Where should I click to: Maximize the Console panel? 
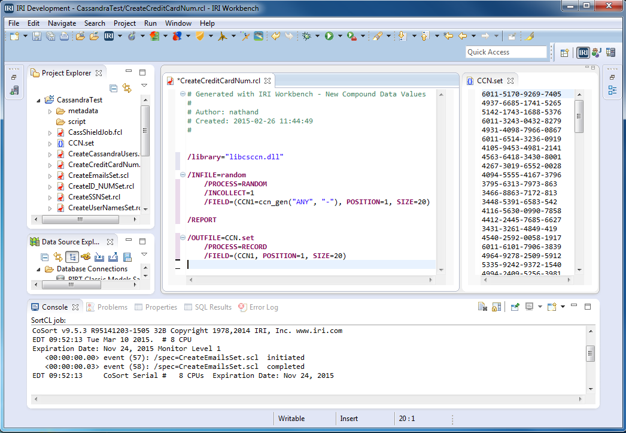coord(588,307)
